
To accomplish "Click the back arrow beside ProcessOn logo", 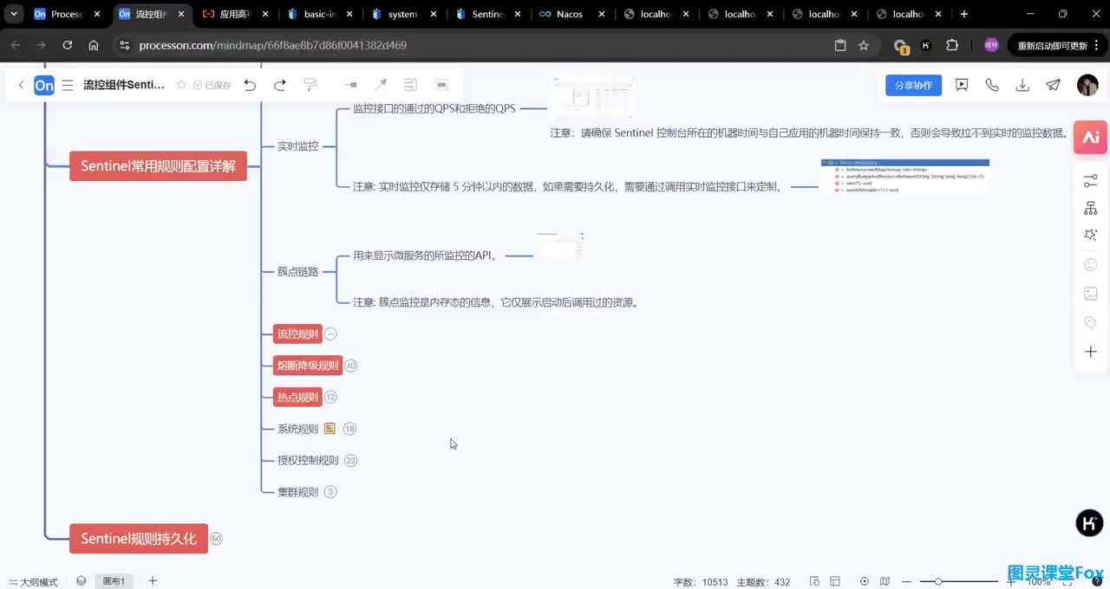I will [21, 85].
